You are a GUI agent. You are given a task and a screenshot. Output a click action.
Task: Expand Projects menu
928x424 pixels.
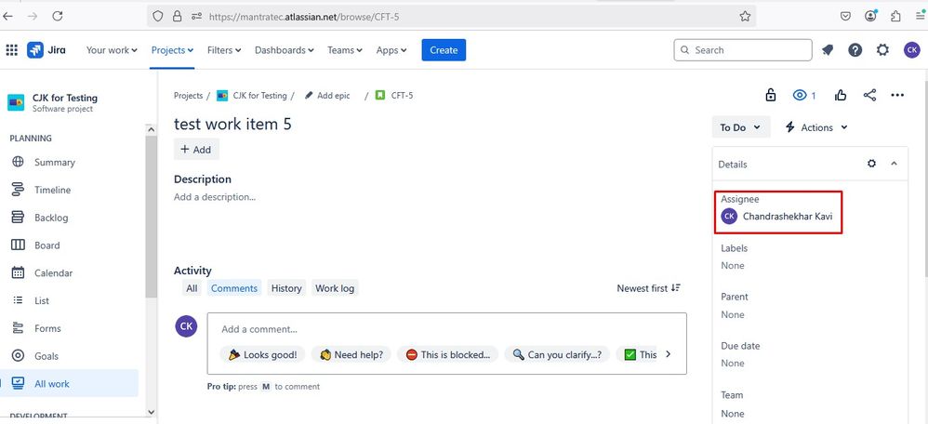pyautogui.click(x=172, y=50)
